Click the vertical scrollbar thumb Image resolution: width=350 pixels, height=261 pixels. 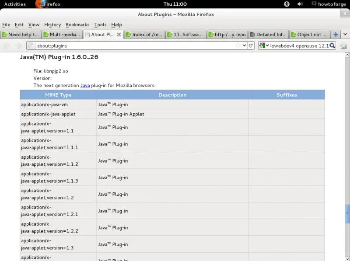point(347,214)
